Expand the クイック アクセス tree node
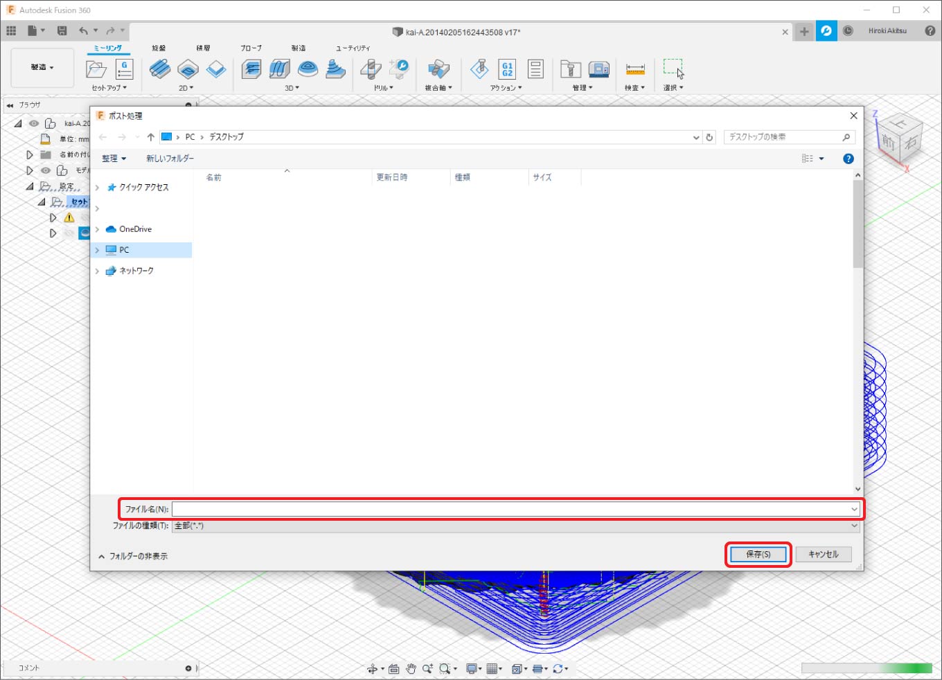Image resolution: width=942 pixels, height=680 pixels. [x=97, y=188]
